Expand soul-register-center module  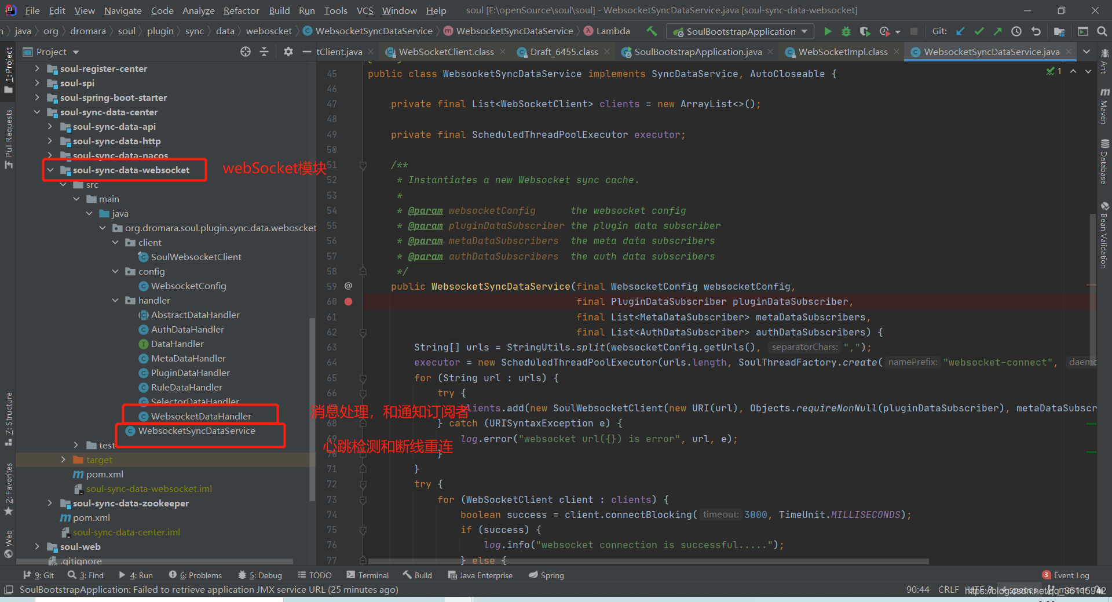coord(37,68)
